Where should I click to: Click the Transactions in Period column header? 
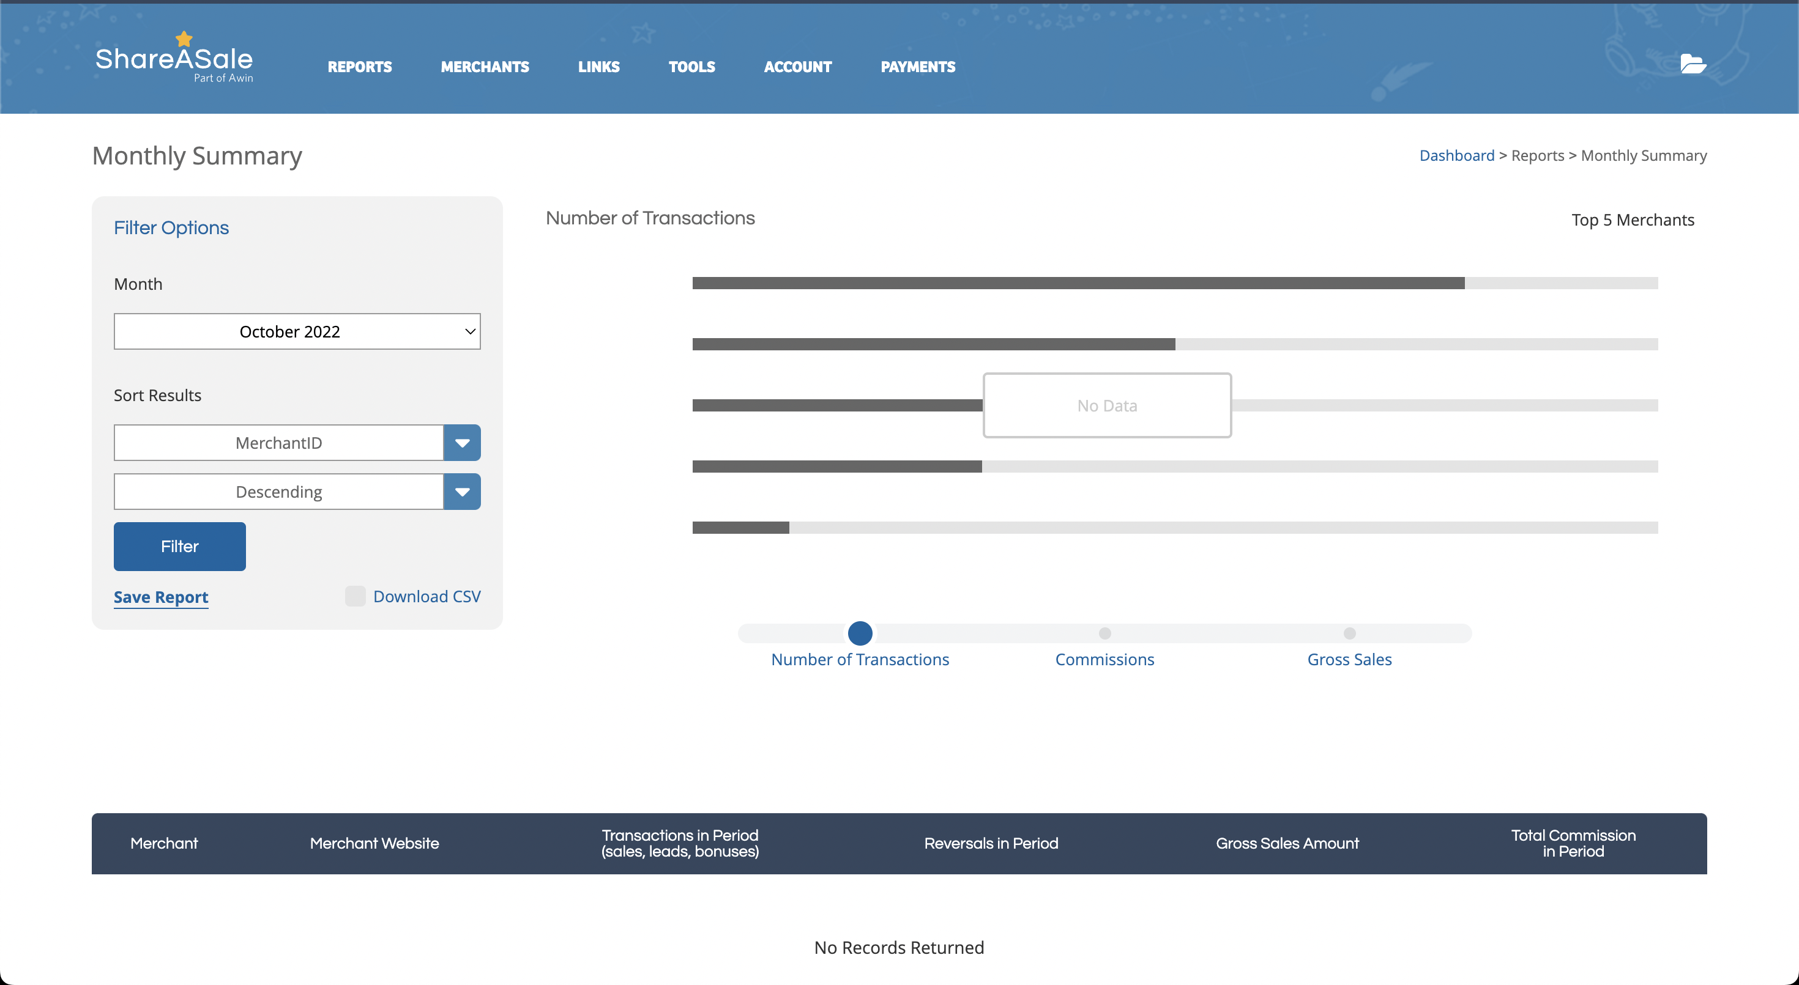pyautogui.click(x=679, y=843)
